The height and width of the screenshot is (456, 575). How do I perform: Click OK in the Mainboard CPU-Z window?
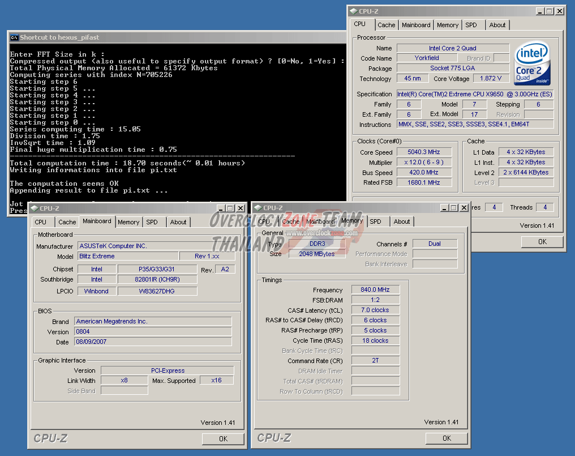click(x=224, y=439)
